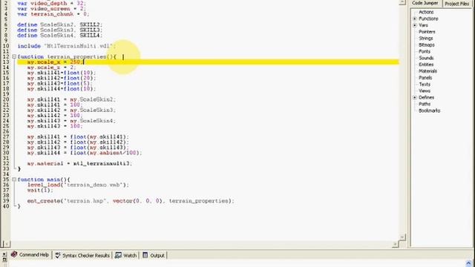Click the line 'var terrain_chunk = 0;'
This screenshot has height=267, width=475.
click(53, 14)
